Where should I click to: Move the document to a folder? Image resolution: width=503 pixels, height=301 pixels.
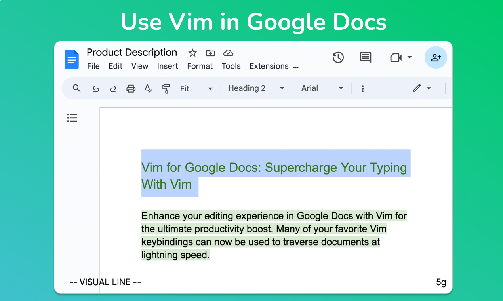[x=210, y=52]
